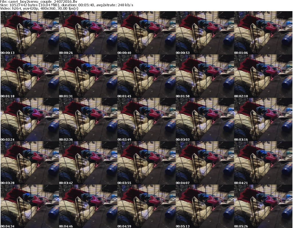Open the 00:02:49 video frame
The width and height of the screenshot is (293, 228).
[146, 120]
